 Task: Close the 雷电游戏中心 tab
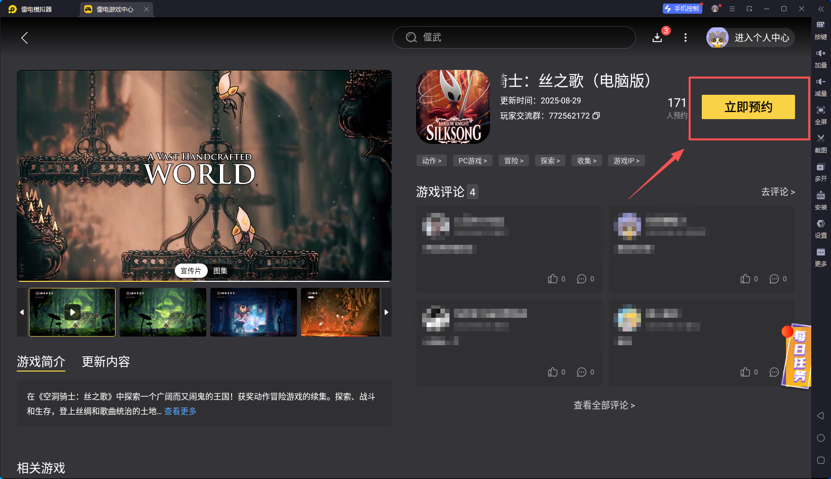click(x=146, y=9)
